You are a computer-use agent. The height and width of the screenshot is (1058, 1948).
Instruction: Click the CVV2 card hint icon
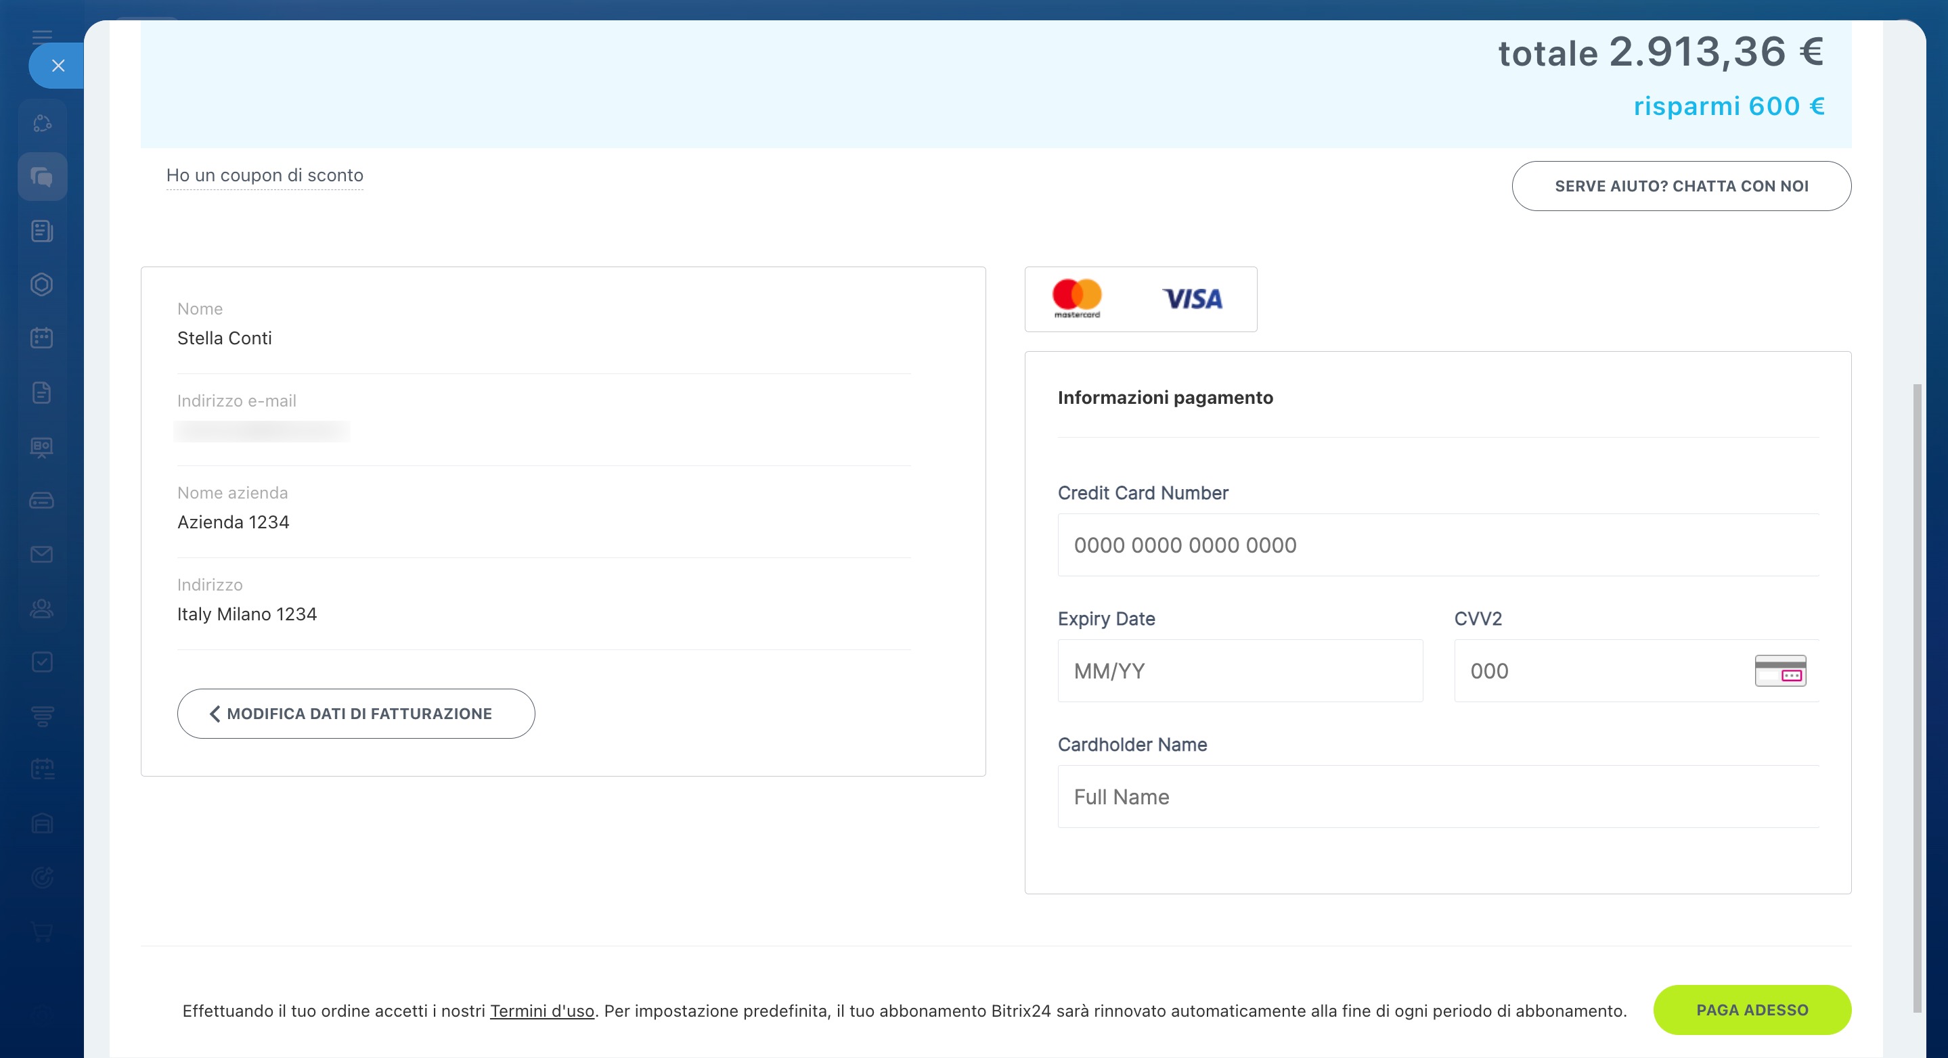1779,670
